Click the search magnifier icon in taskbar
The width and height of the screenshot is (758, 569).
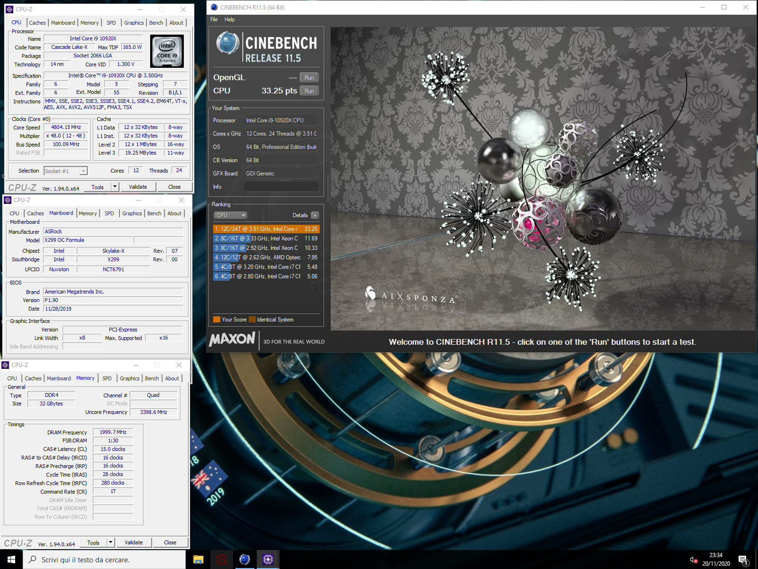coord(33,560)
